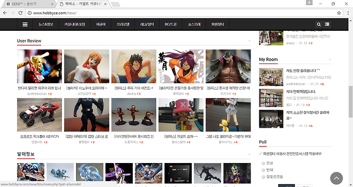Click the Captain America figure thumbnail
This screenshot has height=187, width=353.
coord(87,115)
